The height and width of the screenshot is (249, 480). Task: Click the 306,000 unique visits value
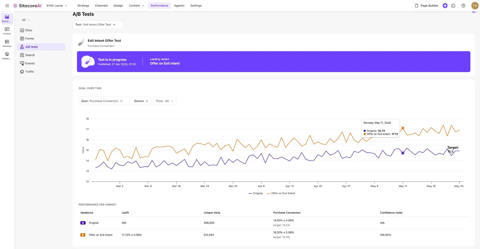coord(209,223)
